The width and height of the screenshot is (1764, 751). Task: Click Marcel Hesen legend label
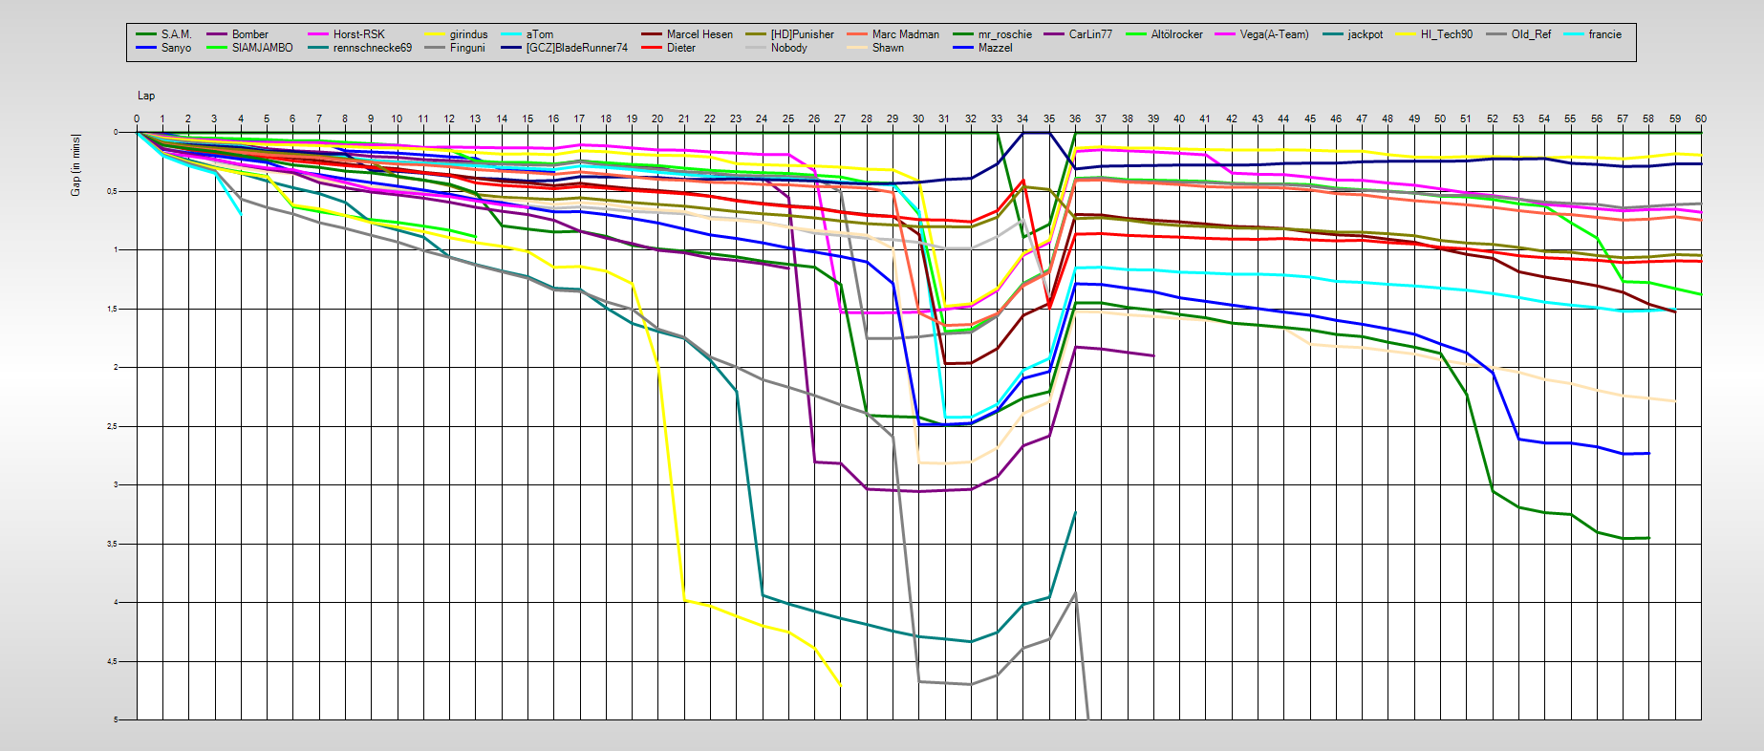click(699, 34)
